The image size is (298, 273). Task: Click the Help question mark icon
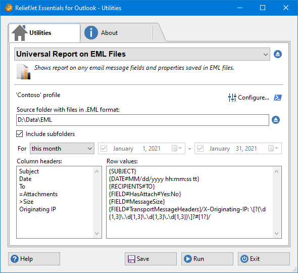pos(15,259)
